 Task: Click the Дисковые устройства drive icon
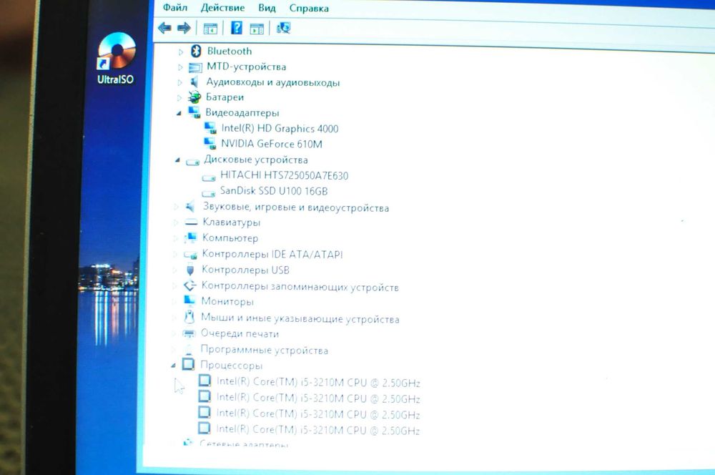click(x=193, y=161)
